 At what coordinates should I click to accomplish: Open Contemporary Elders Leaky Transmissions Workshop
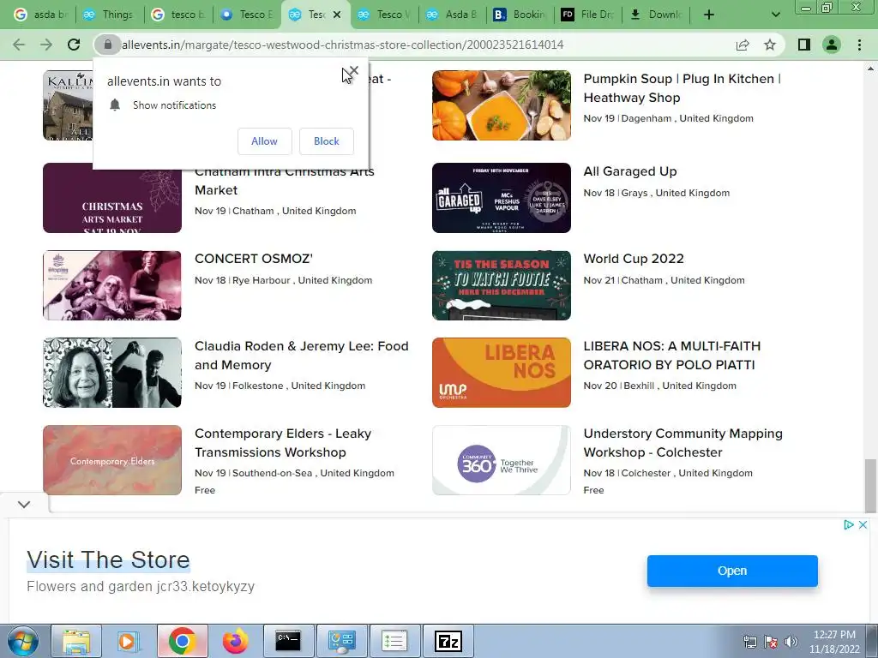(283, 443)
